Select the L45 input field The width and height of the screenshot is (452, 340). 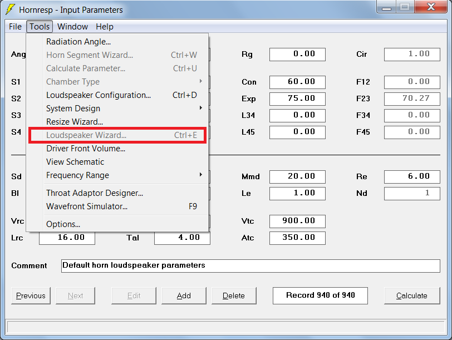[297, 132]
